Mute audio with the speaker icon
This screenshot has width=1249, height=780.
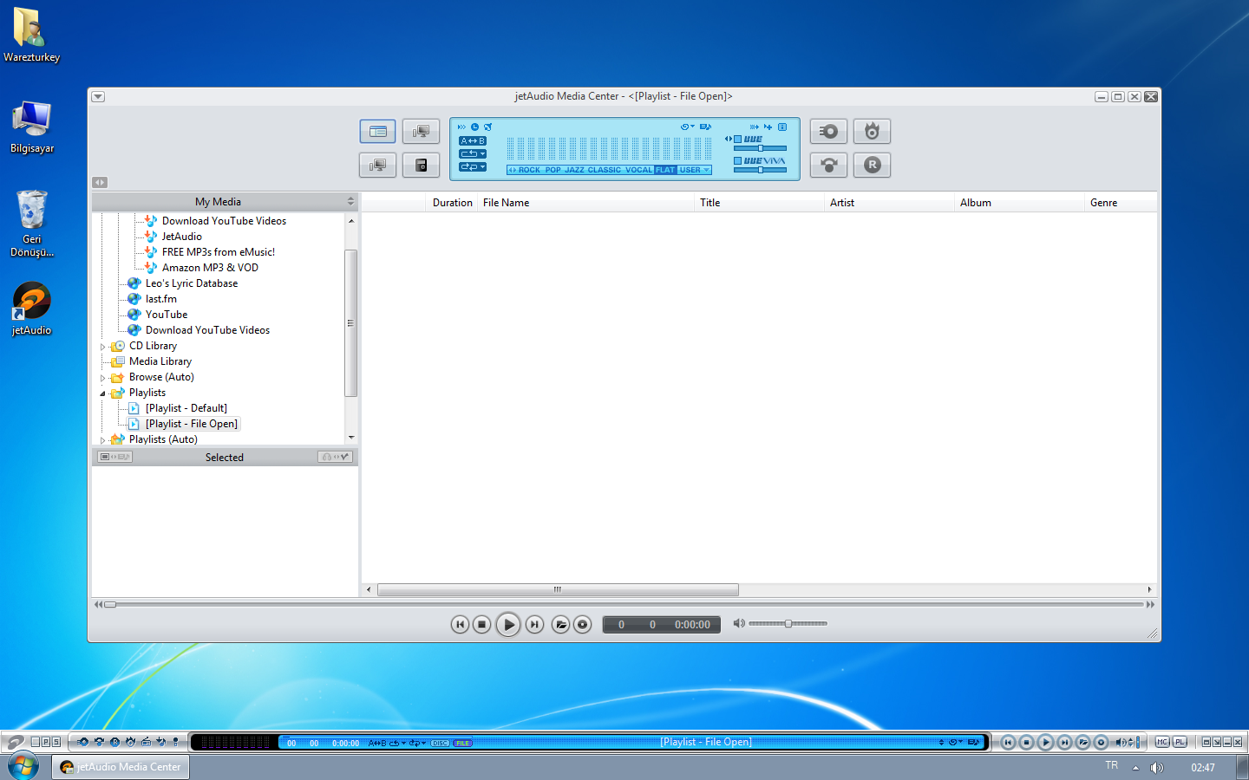click(x=739, y=623)
